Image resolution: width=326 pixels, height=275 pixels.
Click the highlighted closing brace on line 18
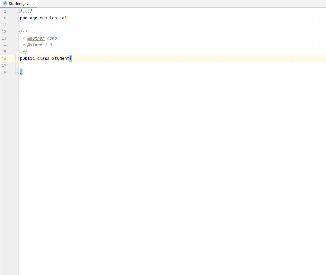[21, 72]
